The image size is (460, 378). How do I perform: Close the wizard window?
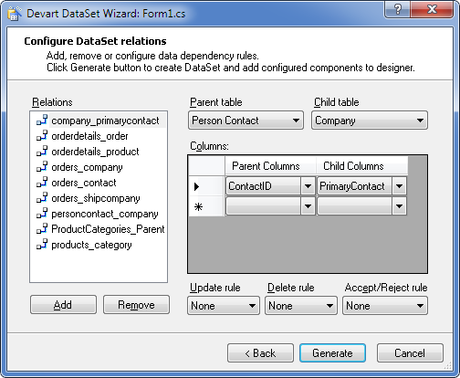coord(432,10)
